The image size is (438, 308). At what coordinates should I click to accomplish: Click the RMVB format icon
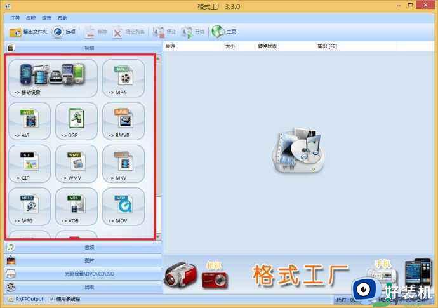click(123, 121)
